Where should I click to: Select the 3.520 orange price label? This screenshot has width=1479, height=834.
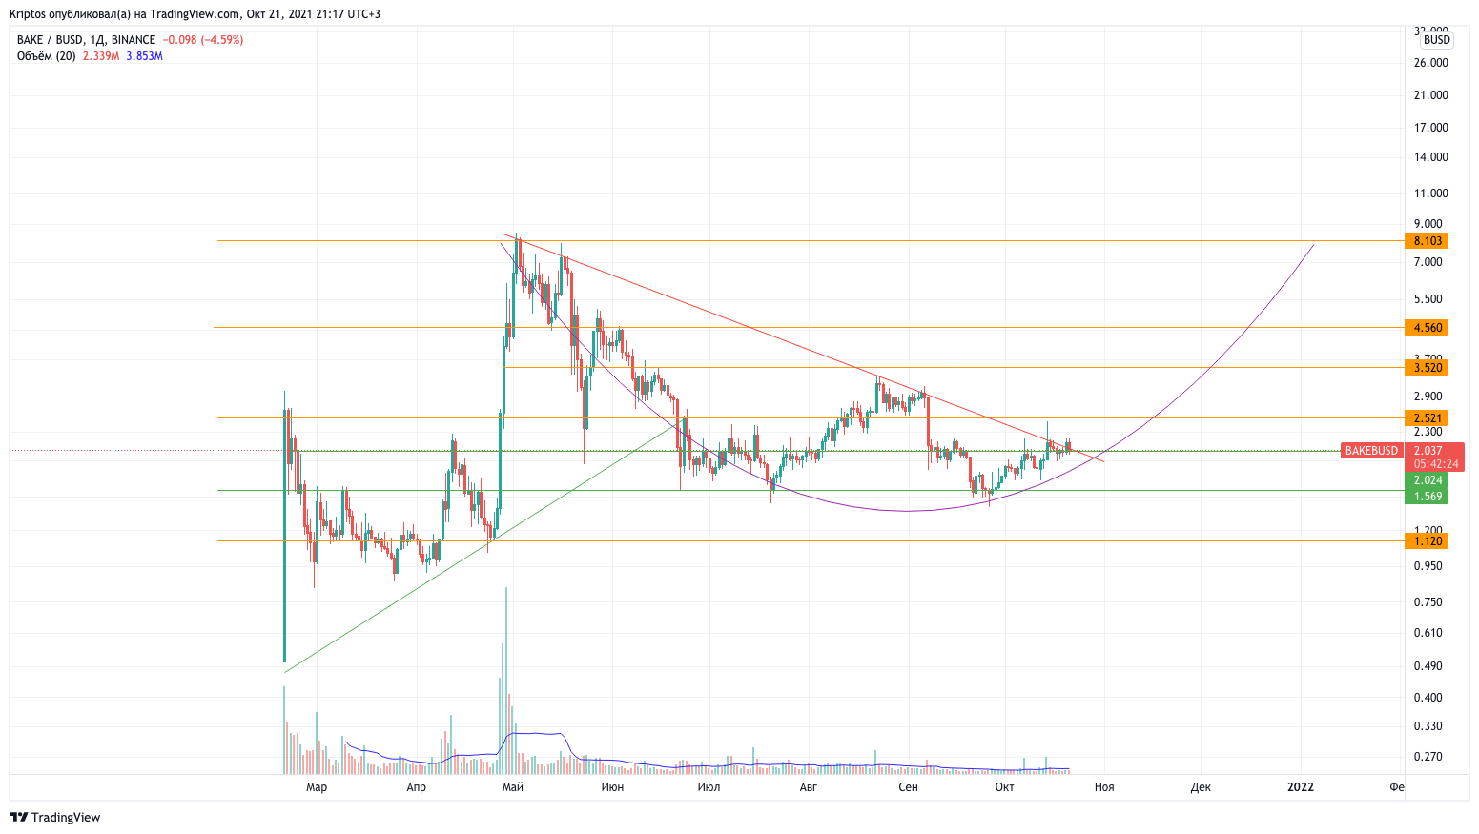pos(1428,368)
